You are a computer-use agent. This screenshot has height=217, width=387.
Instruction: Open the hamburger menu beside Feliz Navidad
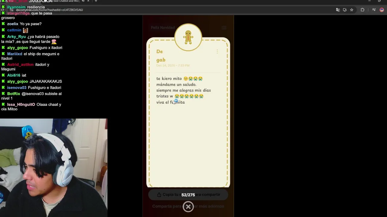tap(224, 28)
